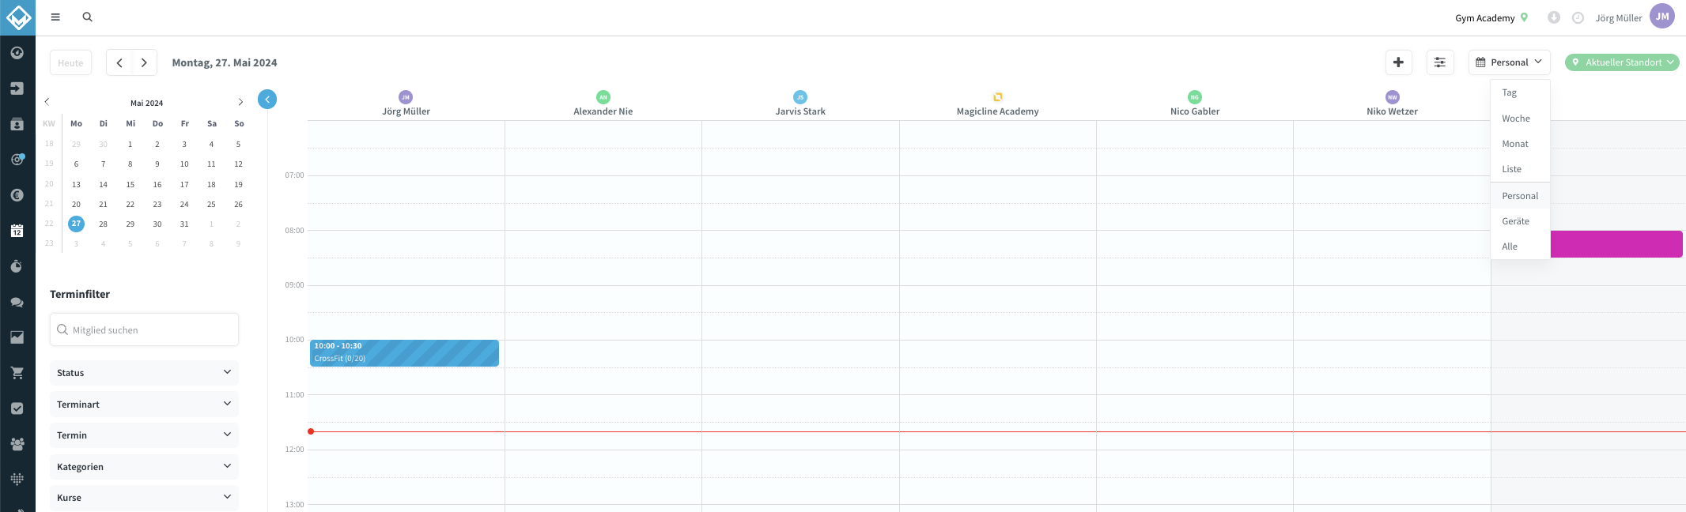Open the dotted grid icon in sidebar
This screenshot has width=1686, height=512.
pos(17,479)
